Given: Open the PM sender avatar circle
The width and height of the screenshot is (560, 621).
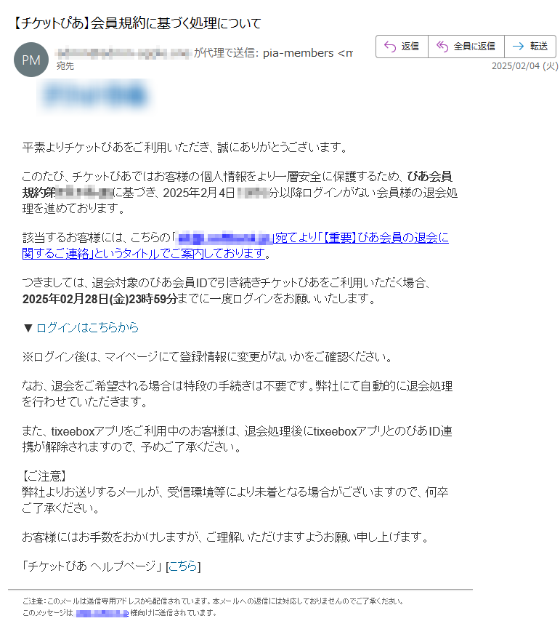Looking at the screenshot, I should [x=31, y=60].
